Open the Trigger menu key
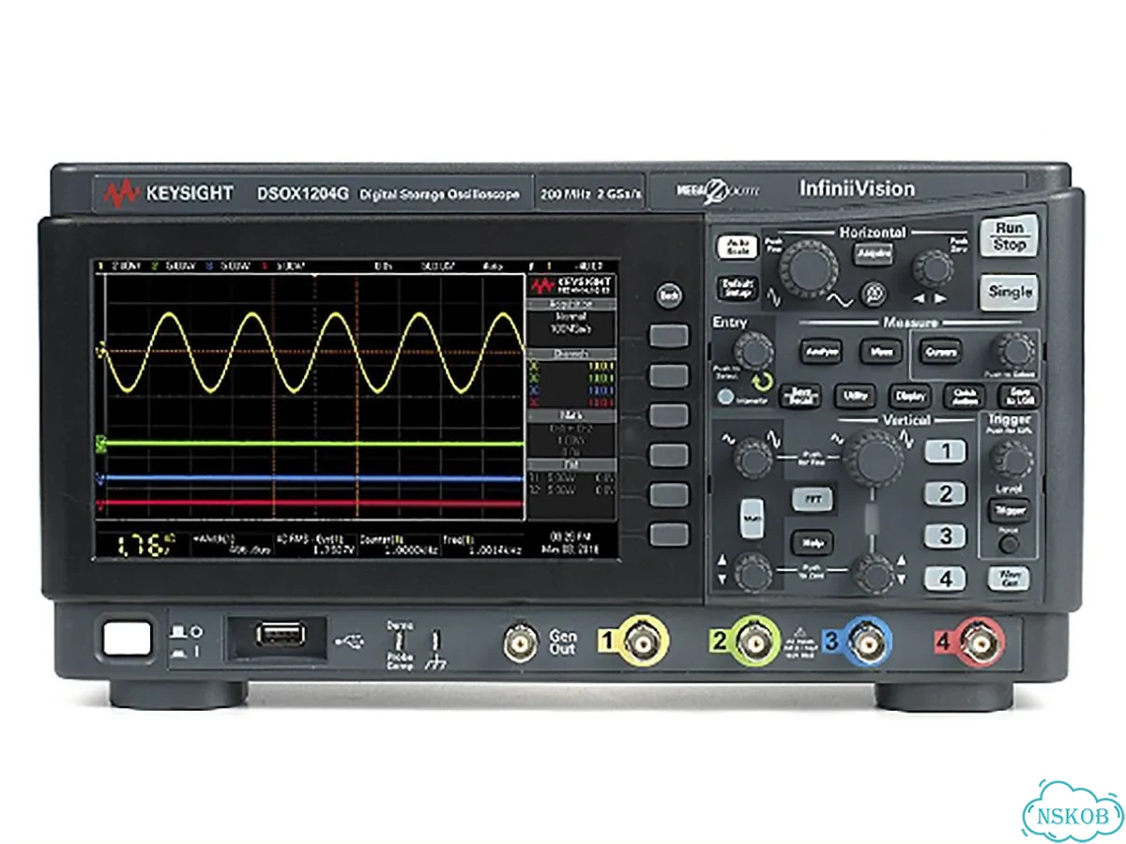 1009,510
